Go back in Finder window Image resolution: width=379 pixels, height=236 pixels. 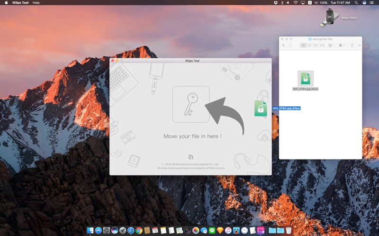pos(283,45)
